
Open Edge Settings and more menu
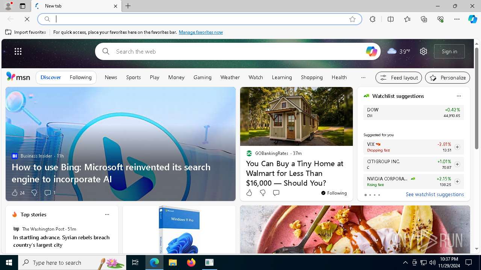coord(457,19)
